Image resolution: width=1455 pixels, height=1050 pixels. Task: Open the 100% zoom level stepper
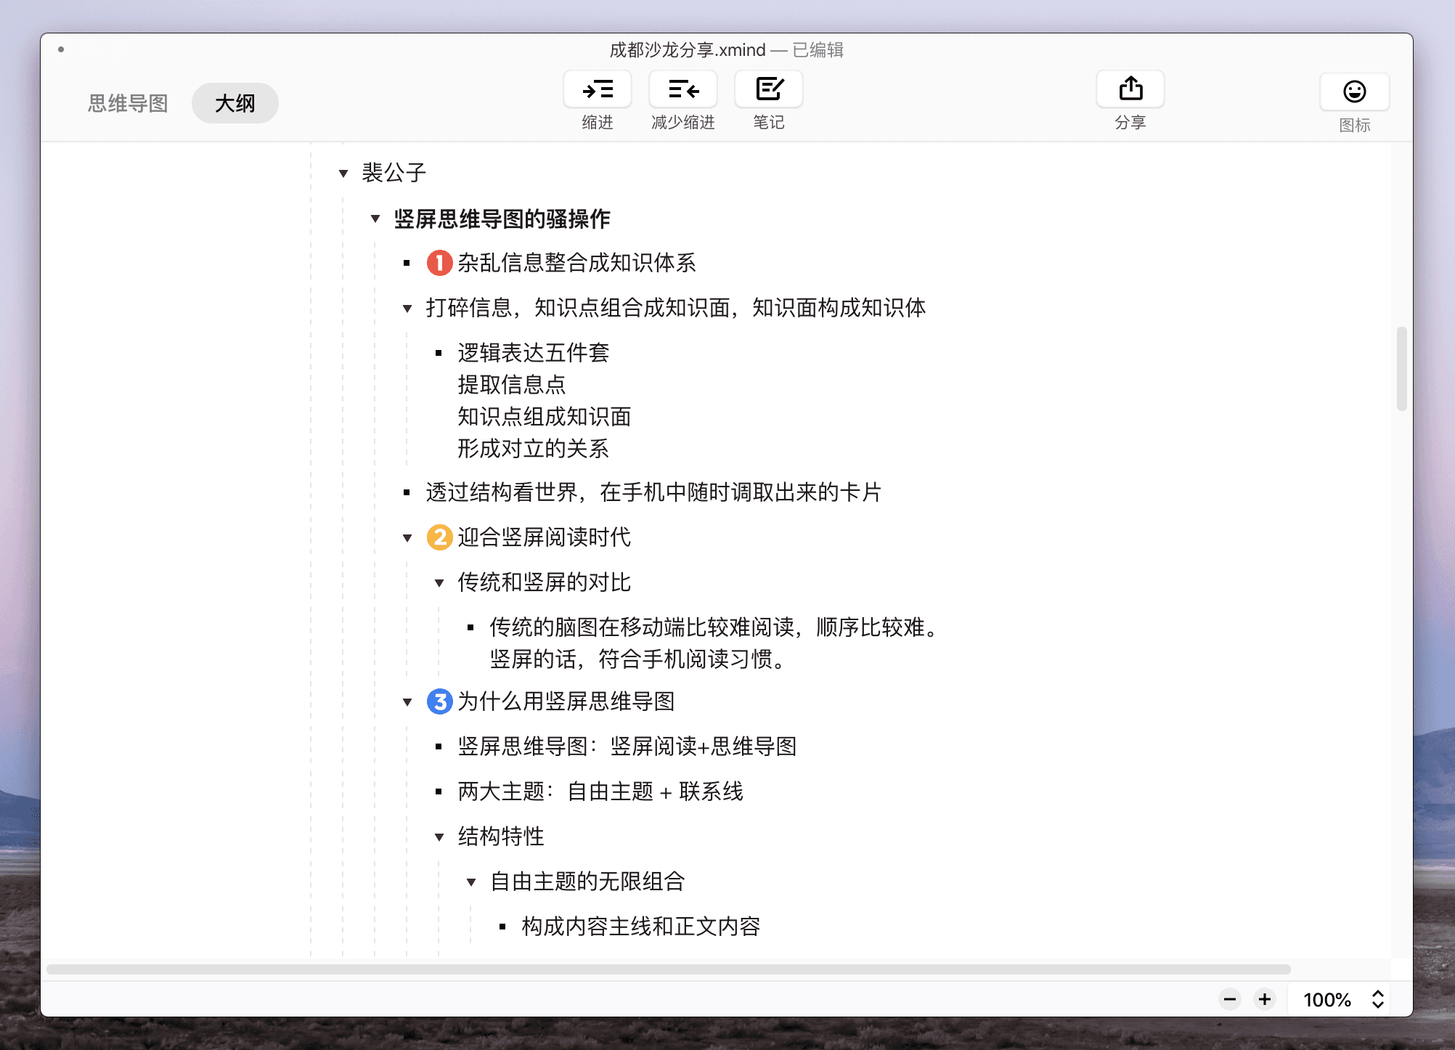[1377, 999]
